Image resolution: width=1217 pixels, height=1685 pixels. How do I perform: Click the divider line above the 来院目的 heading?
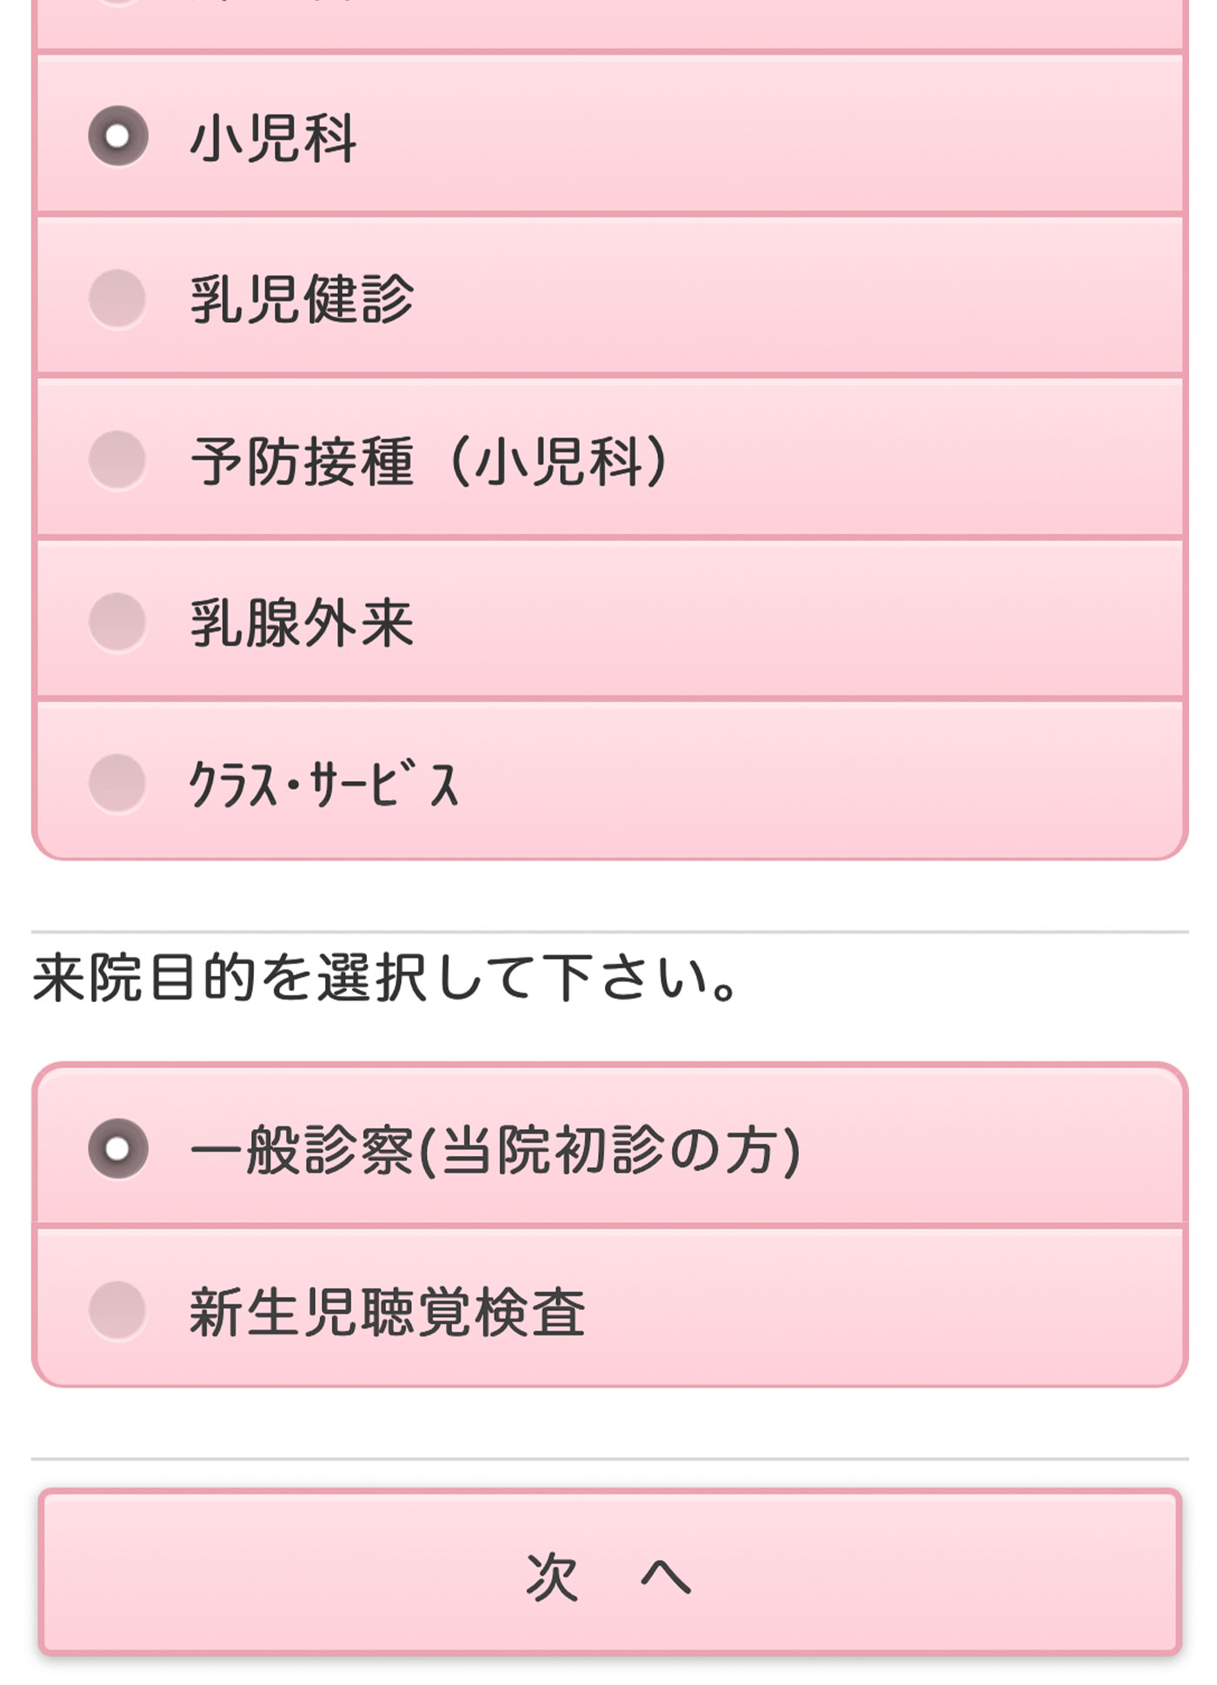pos(608,932)
